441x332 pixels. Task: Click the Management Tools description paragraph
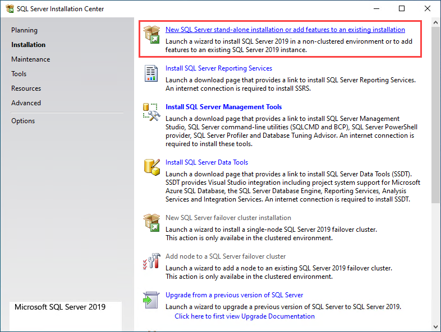(x=291, y=132)
